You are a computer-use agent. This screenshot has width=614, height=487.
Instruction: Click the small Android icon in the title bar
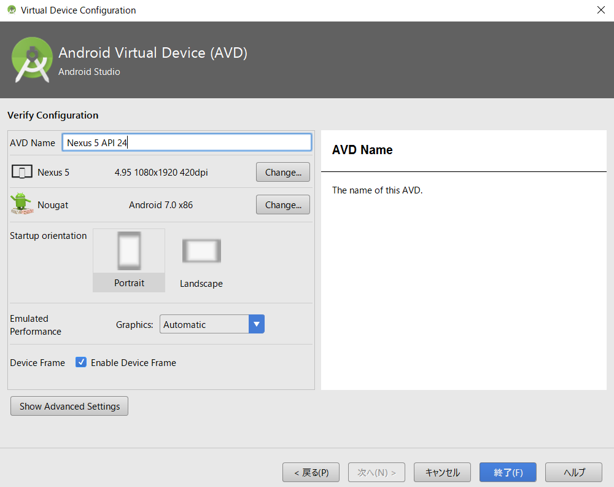12,10
